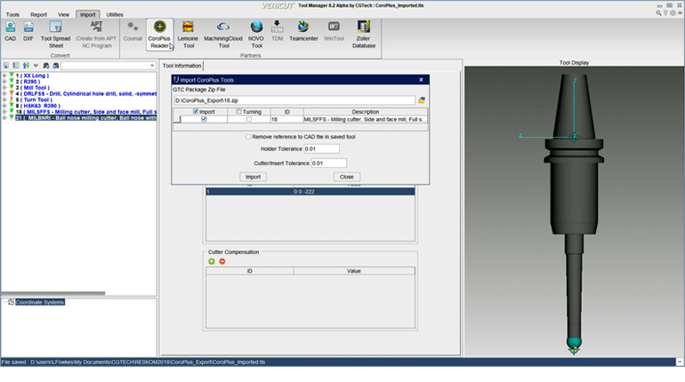
Task: Toggle the Turning column header checkbox
Action: 238,112
